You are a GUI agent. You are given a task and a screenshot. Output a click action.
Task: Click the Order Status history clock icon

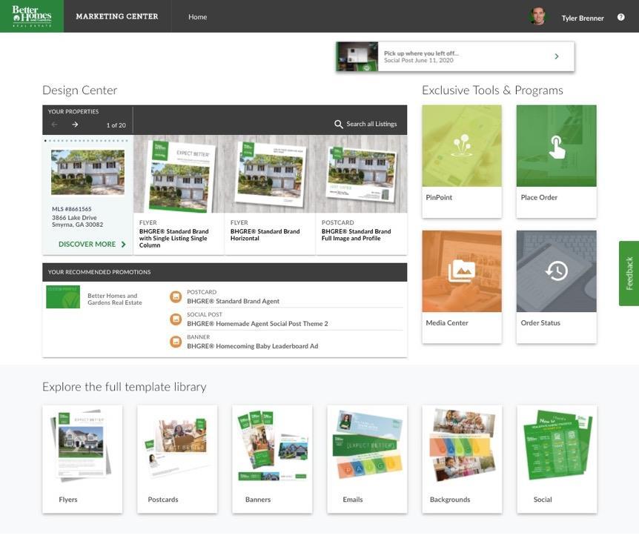[x=556, y=271]
